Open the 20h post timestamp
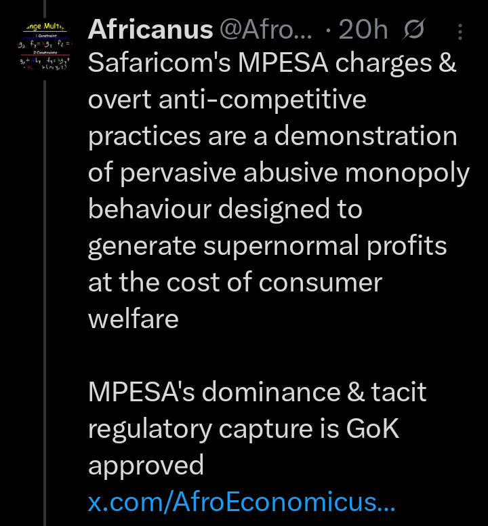The width and height of the screenshot is (488, 526). (363, 30)
